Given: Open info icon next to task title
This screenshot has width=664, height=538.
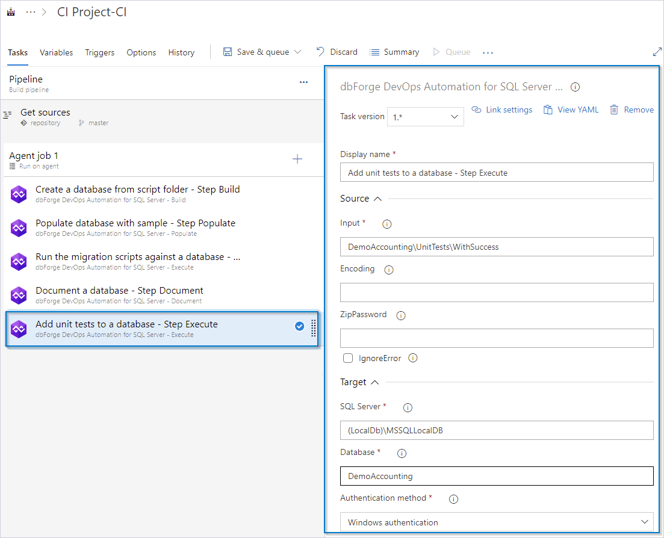Looking at the screenshot, I should click(x=575, y=87).
